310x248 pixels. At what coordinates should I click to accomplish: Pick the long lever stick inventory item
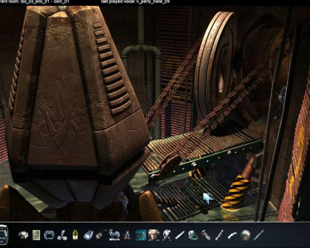pyautogui.click(x=219, y=235)
